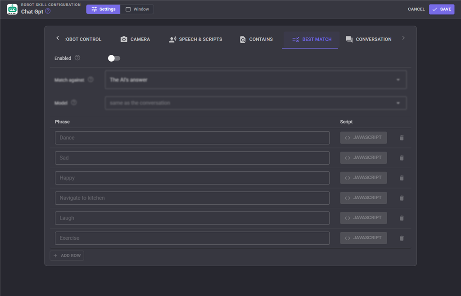
Task: Click the Dance phrase input field
Action: tap(192, 138)
